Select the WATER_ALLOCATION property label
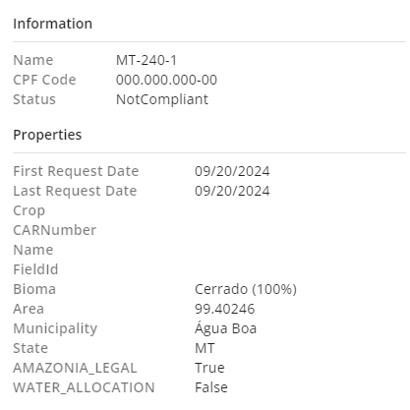Image resolution: width=410 pixels, height=410 pixels. pyautogui.click(x=84, y=388)
